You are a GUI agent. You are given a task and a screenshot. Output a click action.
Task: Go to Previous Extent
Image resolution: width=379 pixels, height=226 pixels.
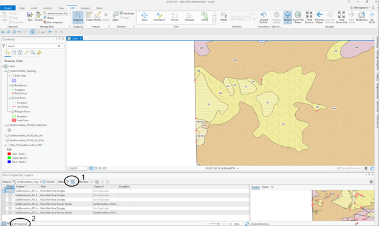pos(319,17)
